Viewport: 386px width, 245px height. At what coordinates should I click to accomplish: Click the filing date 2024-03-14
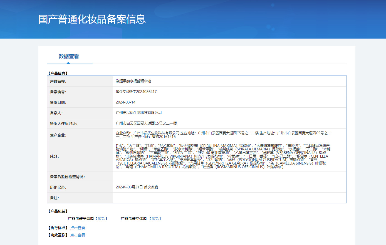[126, 102]
